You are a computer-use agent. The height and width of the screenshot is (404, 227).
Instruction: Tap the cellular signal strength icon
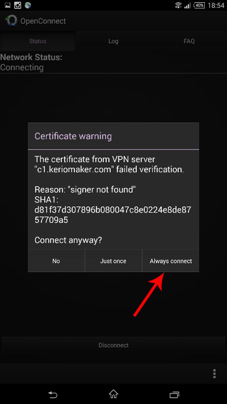coord(188,6)
